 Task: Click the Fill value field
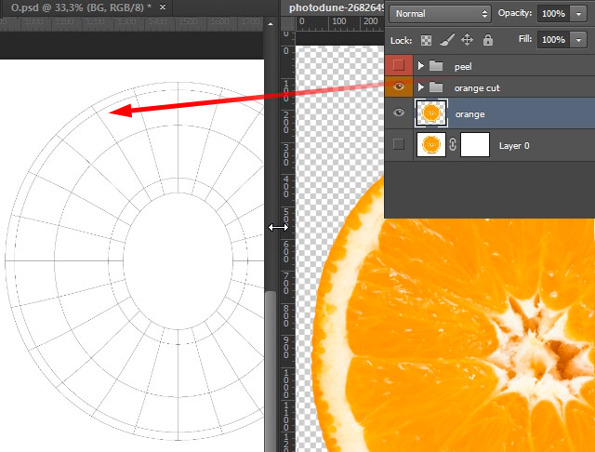click(x=554, y=39)
